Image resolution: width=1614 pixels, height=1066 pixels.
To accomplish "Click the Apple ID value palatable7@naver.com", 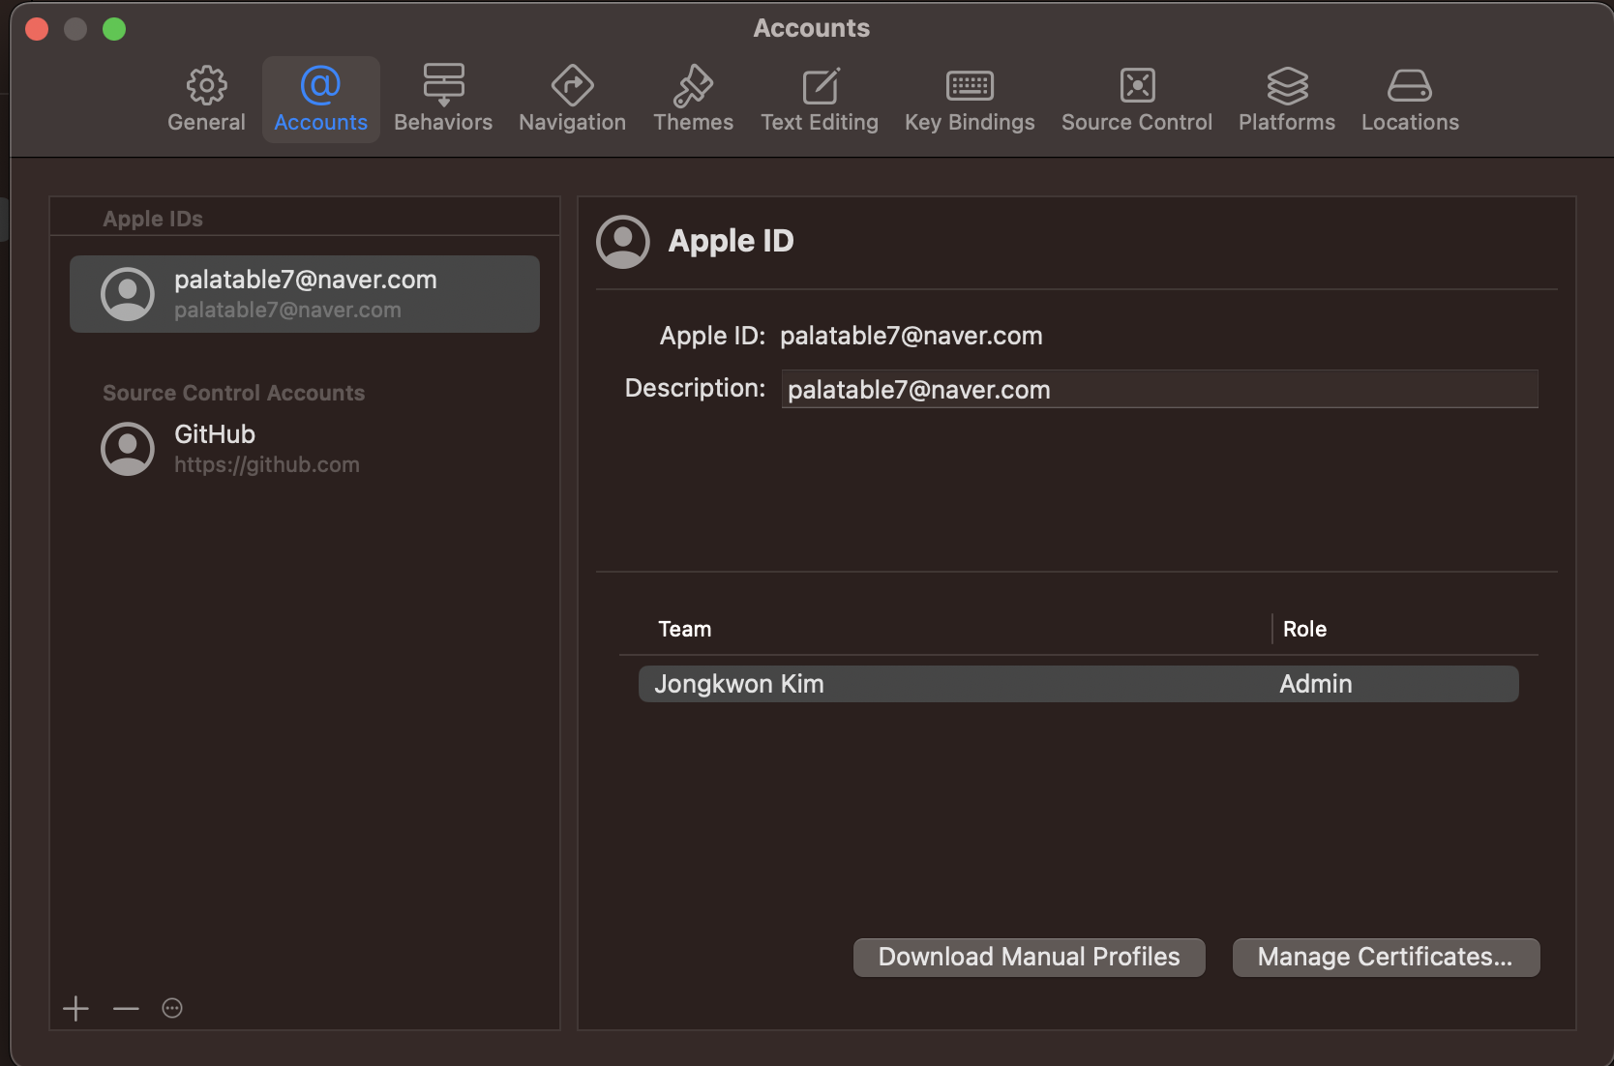I will [x=912, y=336].
